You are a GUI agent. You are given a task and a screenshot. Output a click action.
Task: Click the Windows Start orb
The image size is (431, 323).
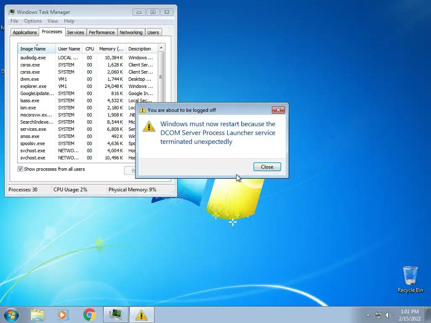pos(11,315)
